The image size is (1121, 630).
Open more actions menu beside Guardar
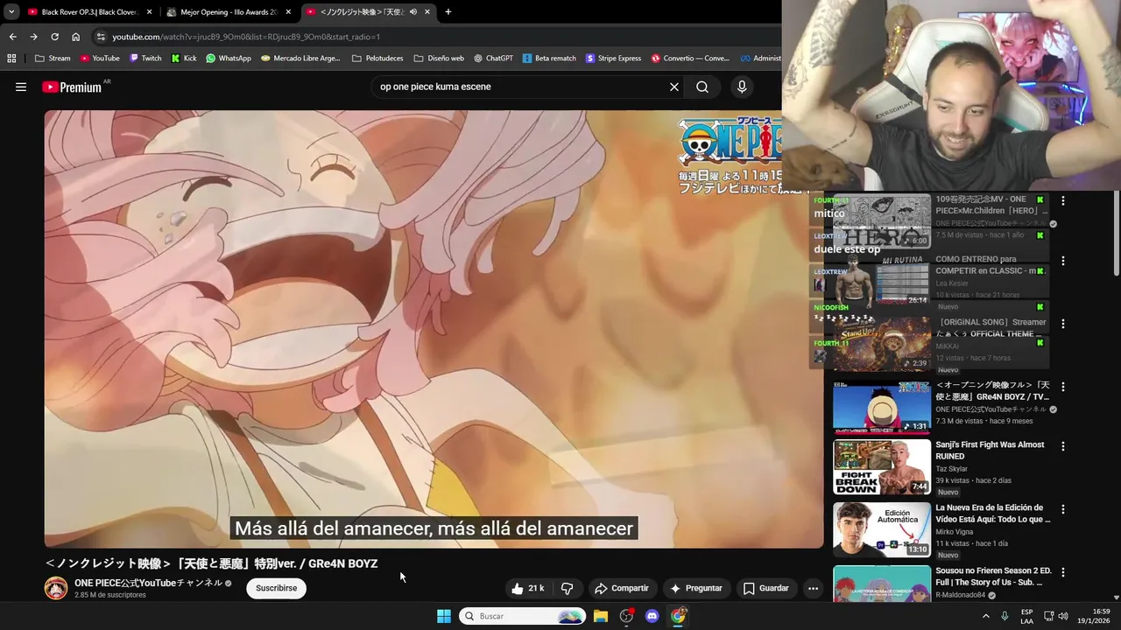(813, 588)
